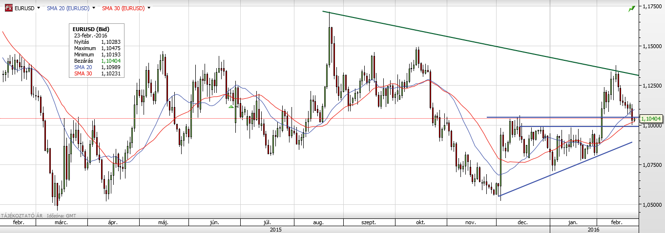Click the dec. month label on the time axis

coord(522,222)
